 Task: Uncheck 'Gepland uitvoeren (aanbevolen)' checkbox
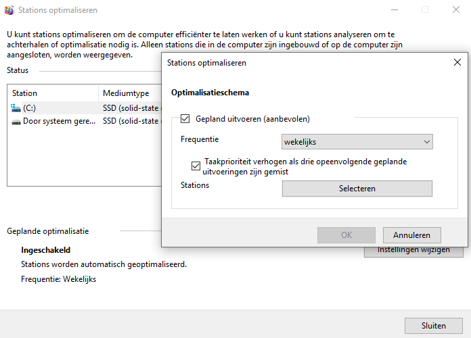[x=185, y=119]
